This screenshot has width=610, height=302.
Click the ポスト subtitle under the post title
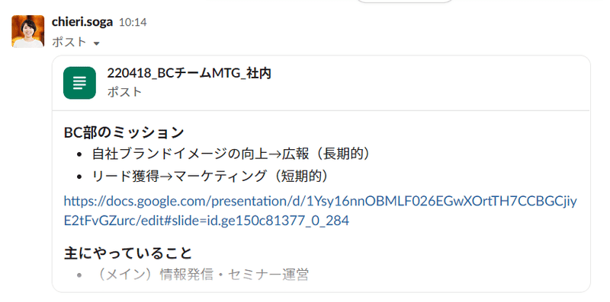pyautogui.click(x=124, y=91)
